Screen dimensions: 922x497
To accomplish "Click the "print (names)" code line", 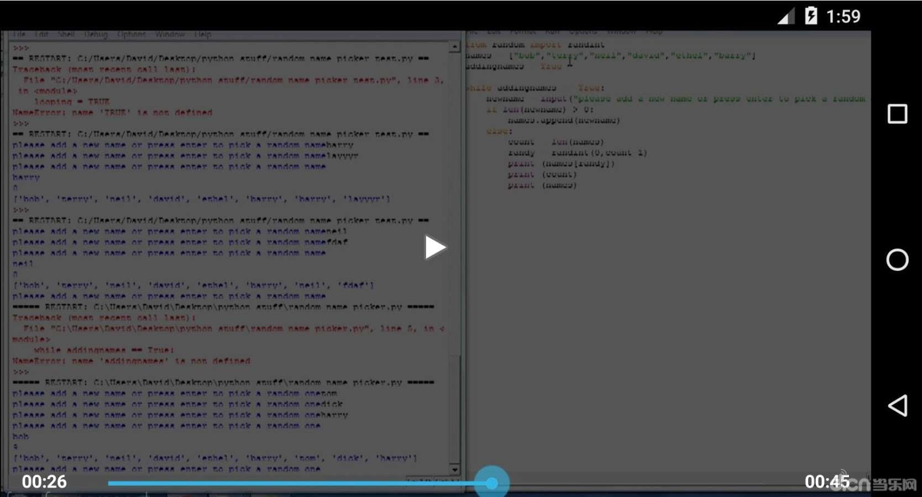I will click(x=542, y=186).
